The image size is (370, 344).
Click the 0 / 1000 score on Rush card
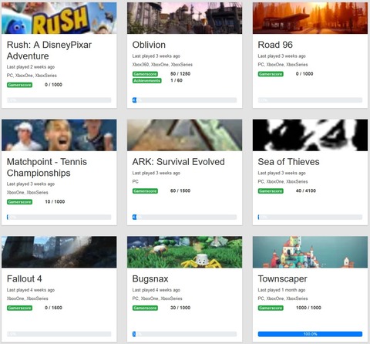(53, 85)
